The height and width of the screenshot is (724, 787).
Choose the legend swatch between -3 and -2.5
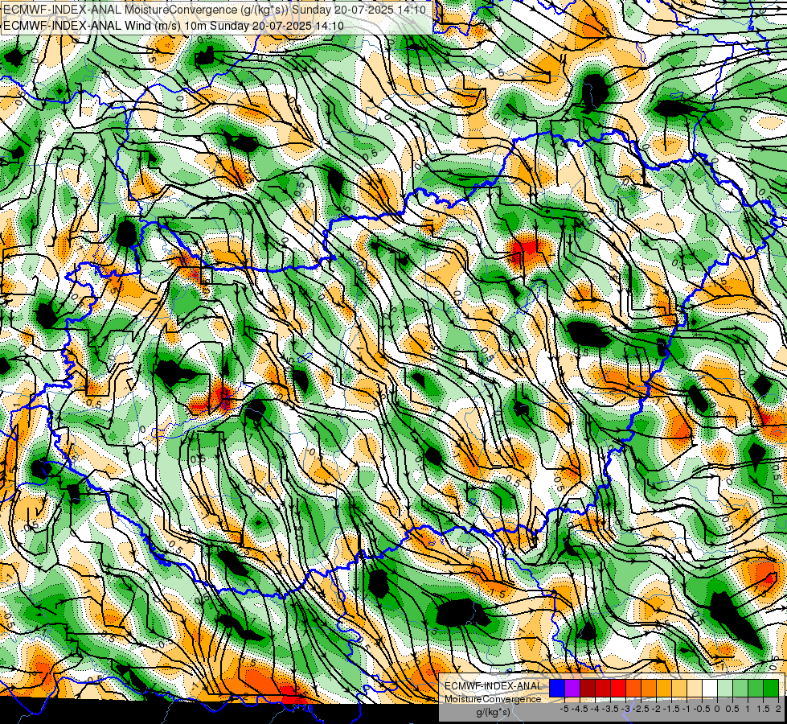coord(633,688)
